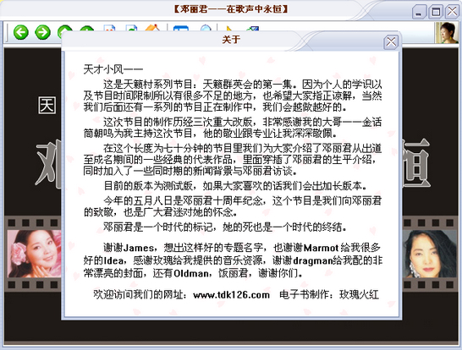Open the film-strip photo on the right
Image resolution: width=462 pixels, height=350 pixels.
point(430,254)
